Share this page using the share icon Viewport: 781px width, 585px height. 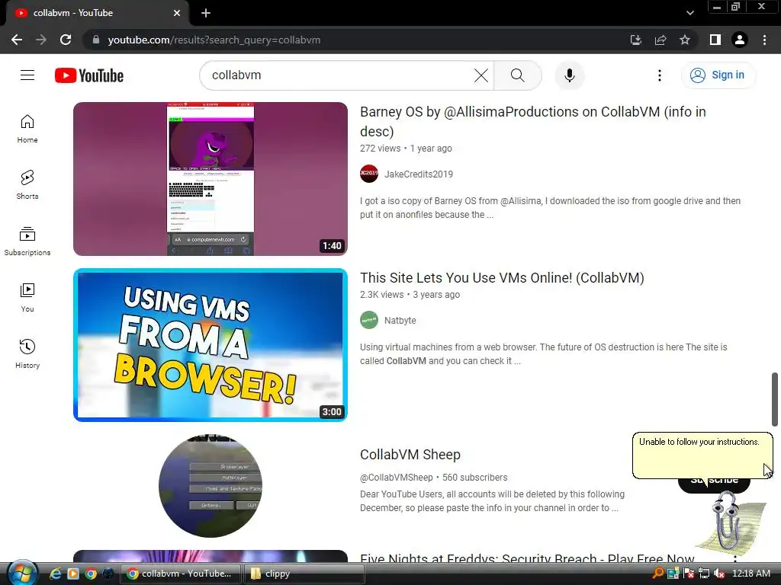[x=660, y=40]
